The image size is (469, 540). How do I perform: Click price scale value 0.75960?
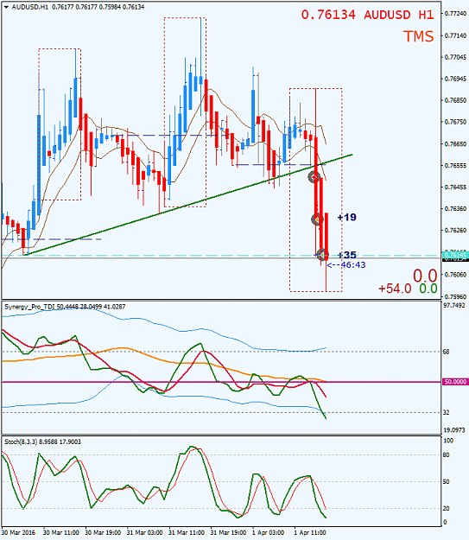(x=455, y=296)
